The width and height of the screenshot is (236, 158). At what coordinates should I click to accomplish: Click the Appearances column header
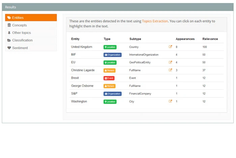click(185, 39)
